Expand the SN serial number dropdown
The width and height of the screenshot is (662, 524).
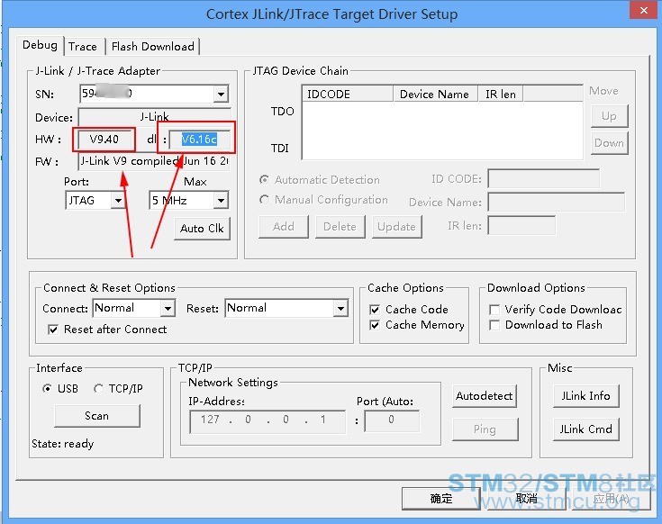pos(221,94)
